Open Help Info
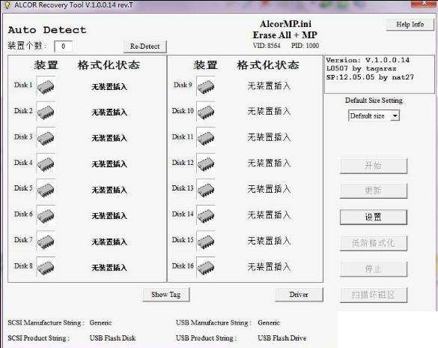The image size is (438, 348). (410, 25)
